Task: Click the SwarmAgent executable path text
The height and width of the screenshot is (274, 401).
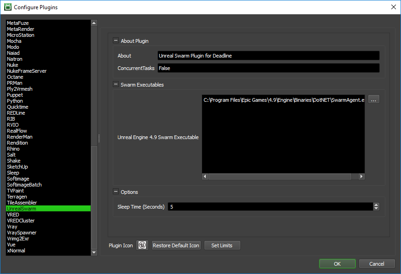Action: pos(284,100)
